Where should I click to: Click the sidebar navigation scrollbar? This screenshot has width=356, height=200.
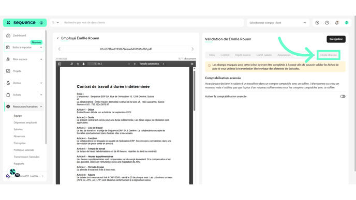coord(46,87)
